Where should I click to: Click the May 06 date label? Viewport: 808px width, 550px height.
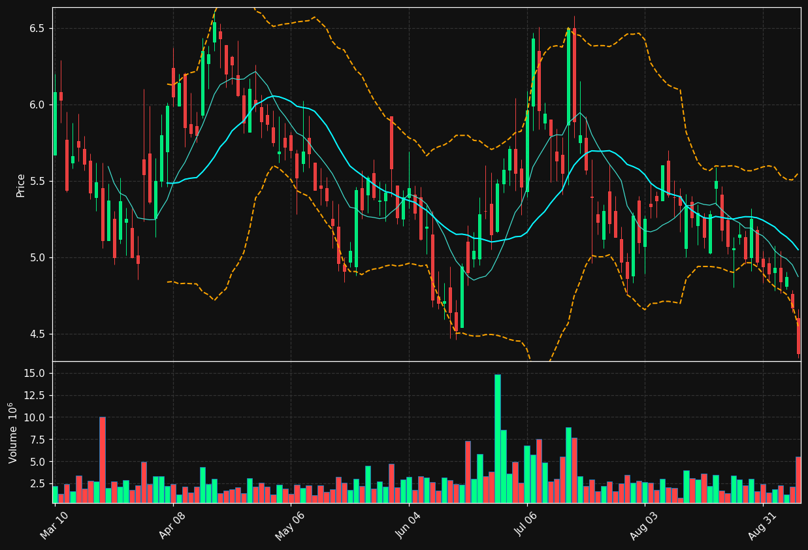[x=290, y=526]
